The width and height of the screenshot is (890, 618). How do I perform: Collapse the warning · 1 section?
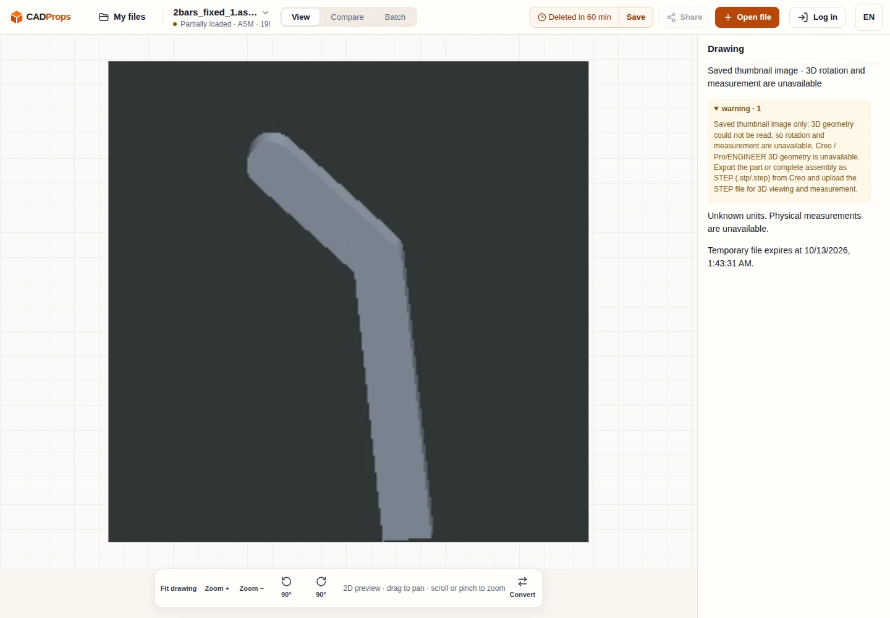tap(737, 109)
